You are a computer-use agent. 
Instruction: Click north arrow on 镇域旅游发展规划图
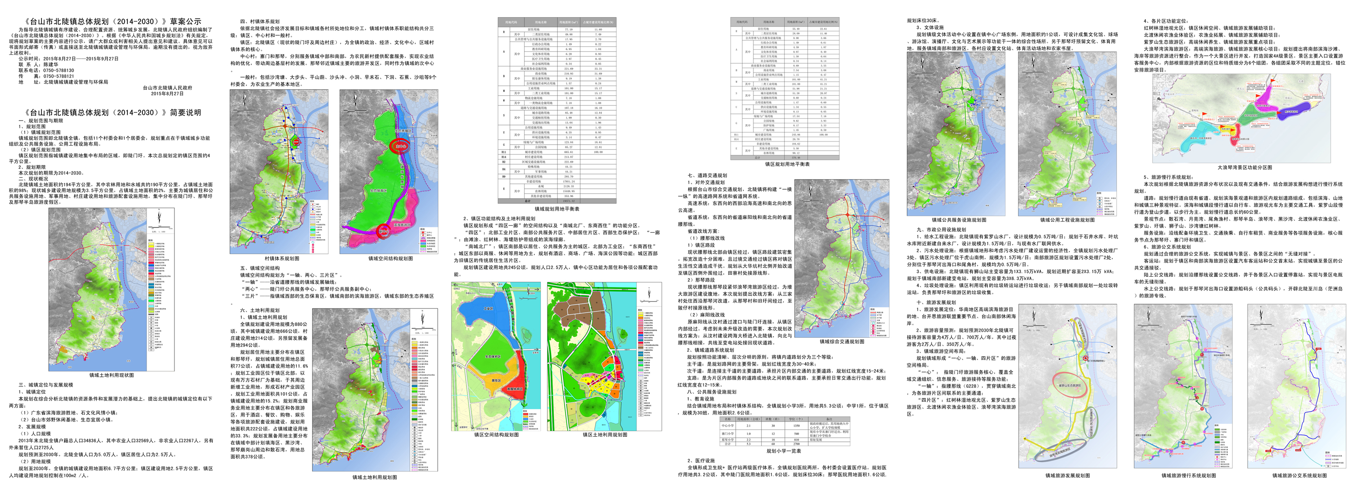click(1034, 316)
